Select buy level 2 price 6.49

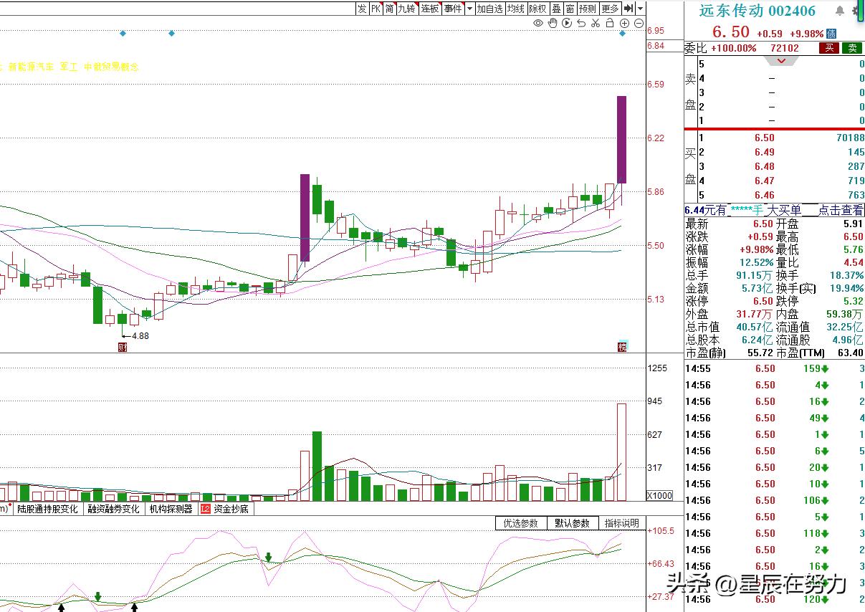click(765, 152)
